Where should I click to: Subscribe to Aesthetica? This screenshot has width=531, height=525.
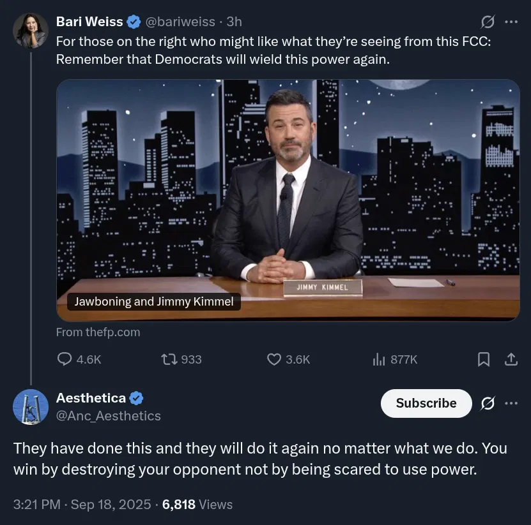[426, 403]
